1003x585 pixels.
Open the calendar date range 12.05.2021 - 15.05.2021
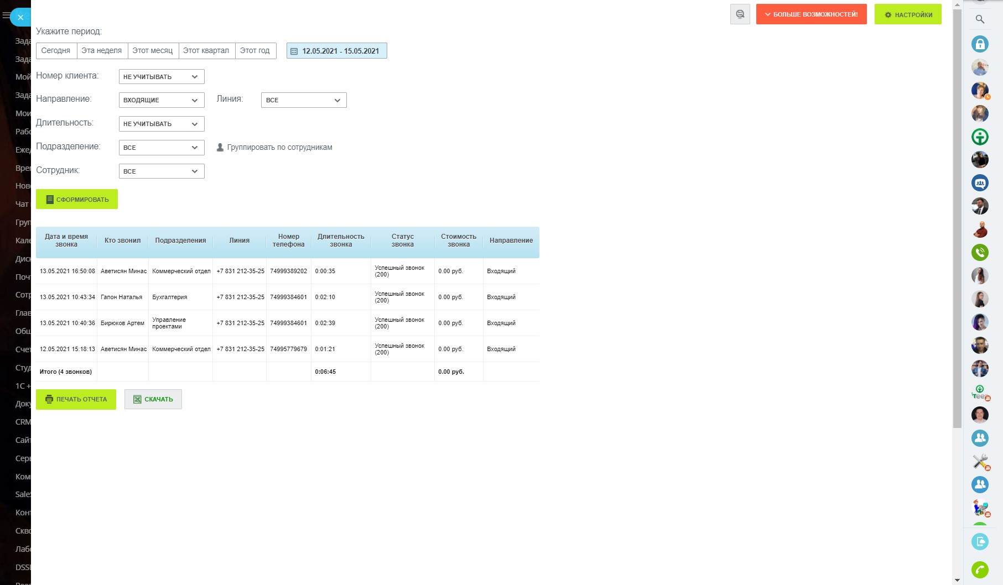pos(336,51)
